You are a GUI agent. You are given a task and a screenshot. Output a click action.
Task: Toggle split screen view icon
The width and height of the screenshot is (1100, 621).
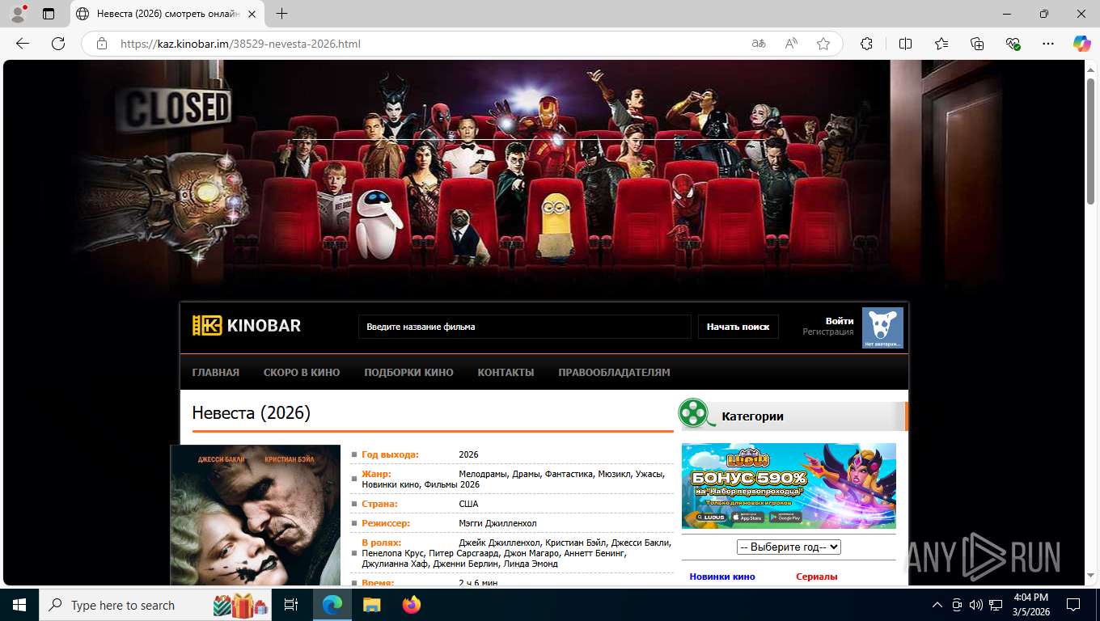tap(905, 44)
